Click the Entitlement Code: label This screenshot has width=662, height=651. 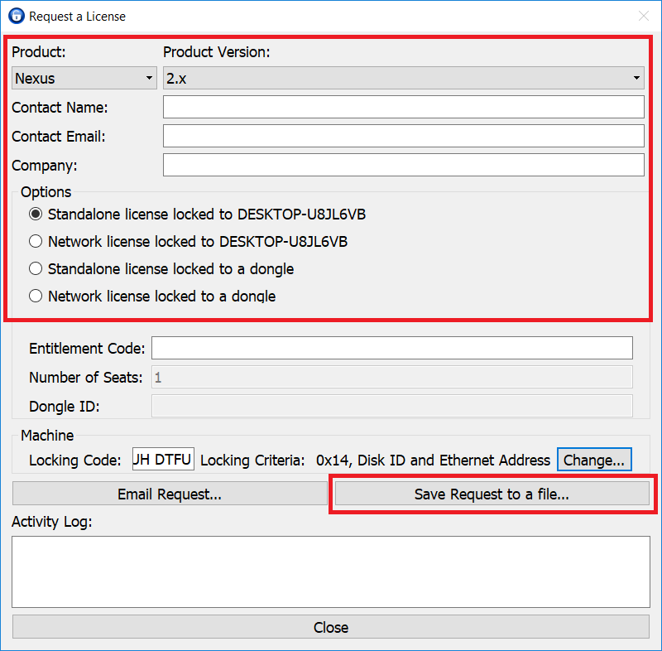click(87, 349)
